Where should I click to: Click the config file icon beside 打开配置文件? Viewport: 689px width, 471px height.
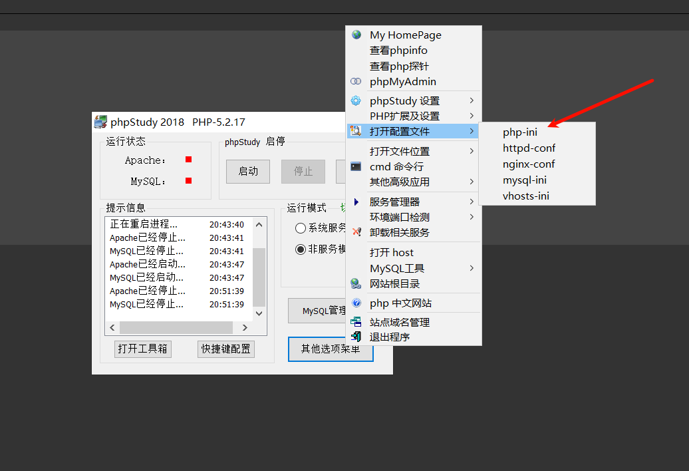pos(356,131)
